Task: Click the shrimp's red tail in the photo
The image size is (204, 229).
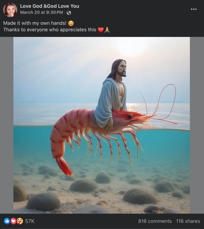Action: [64, 167]
